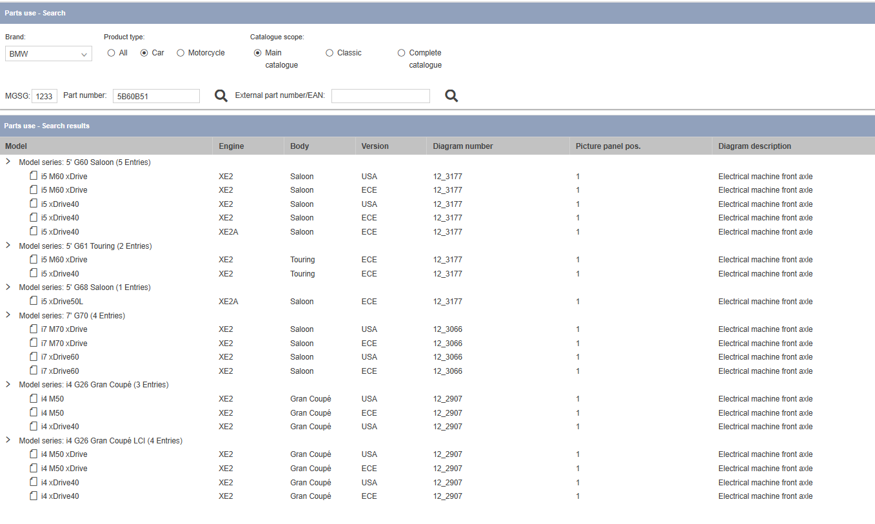The image size is (875, 524).
Task: Open document icon for i7 M70 xDrive ECE
Action: [x=34, y=343]
